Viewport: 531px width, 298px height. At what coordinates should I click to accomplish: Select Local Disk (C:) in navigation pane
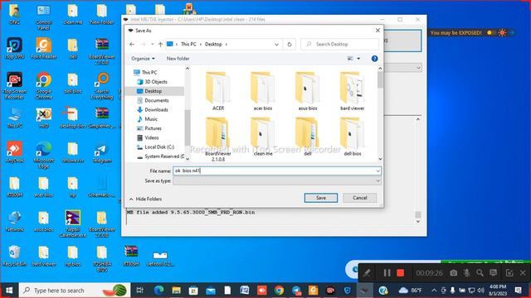click(x=156, y=147)
